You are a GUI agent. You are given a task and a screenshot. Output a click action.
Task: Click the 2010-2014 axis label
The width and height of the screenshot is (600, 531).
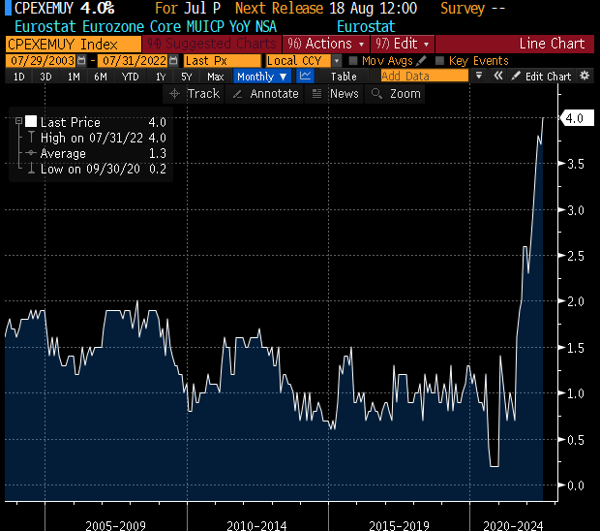[x=256, y=525]
